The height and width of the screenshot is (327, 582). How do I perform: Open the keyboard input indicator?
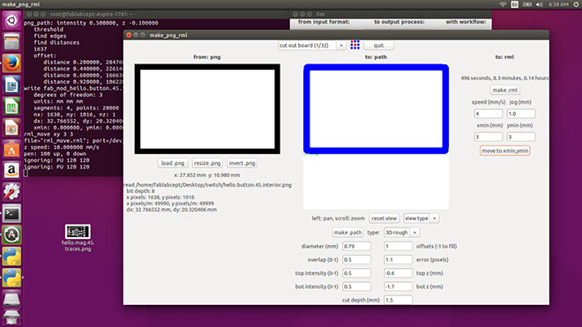515,4
